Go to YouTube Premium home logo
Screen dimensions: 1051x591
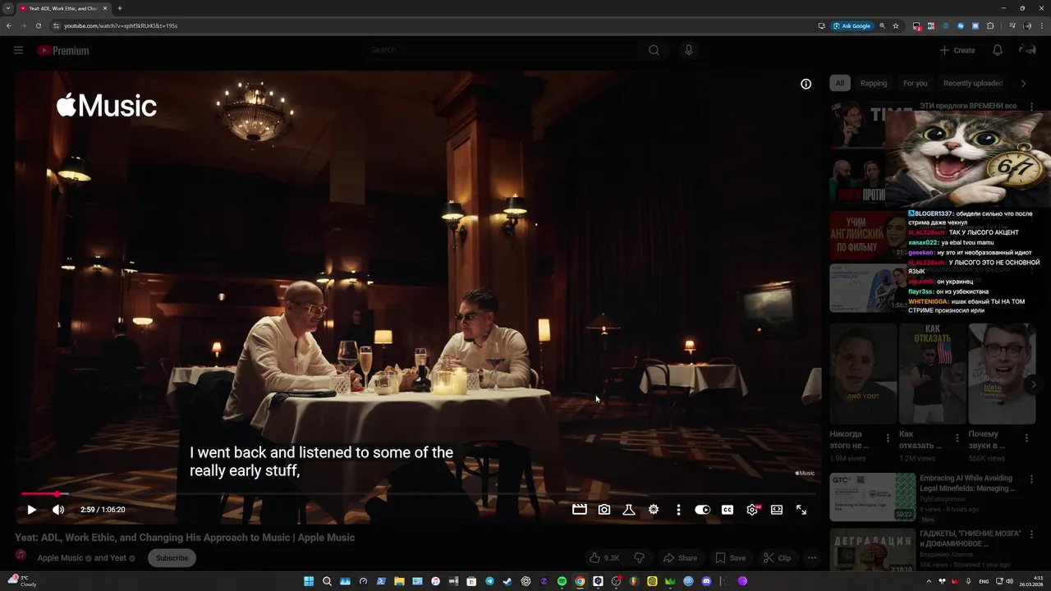click(62, 50)
